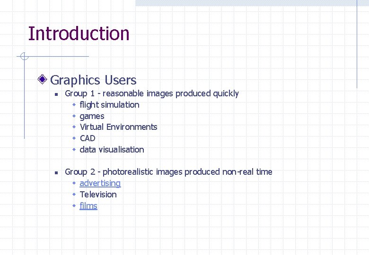The width and height of the screenshot is (369, 255).
Task: Select the Group 2 photorealistic images line
Action: [168, 172]
